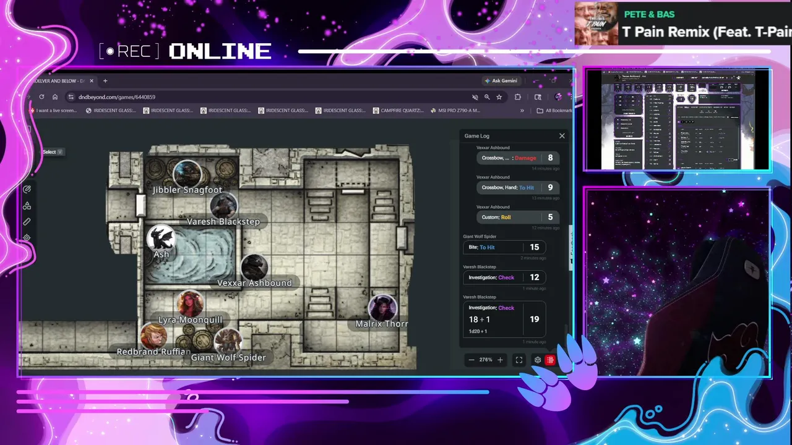Select the Draw pencil tool in map toolbar
This screenshot has width=792, height=445.
point(27,190)
